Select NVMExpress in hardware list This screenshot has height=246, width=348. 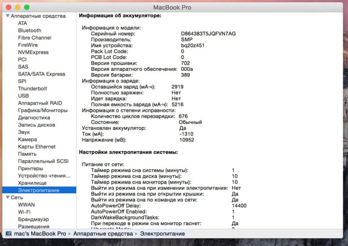click(33, 52)
